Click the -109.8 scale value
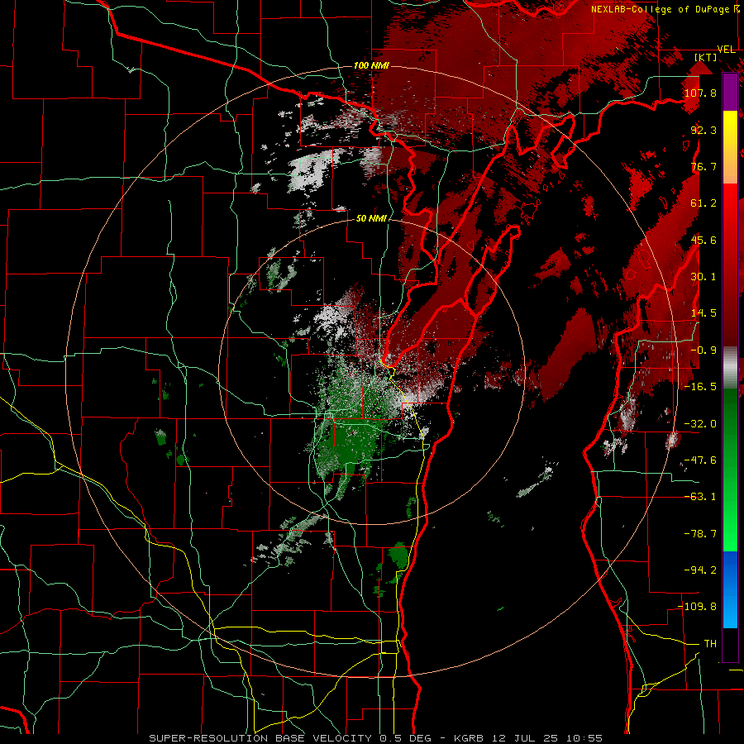The image size is (744, 744). (x=698, y=607)
